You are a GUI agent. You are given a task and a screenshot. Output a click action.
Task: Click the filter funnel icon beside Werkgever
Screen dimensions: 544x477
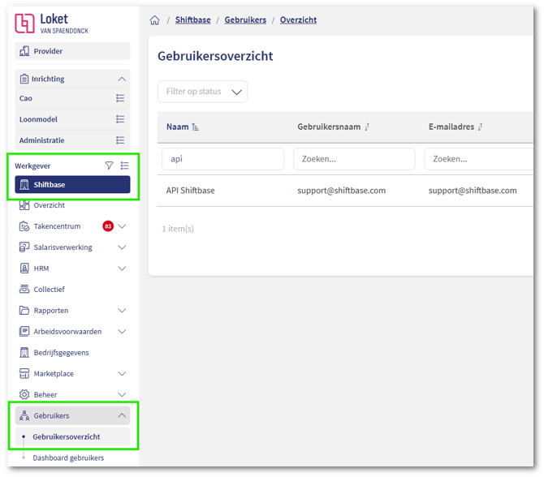tap(110, 165)
